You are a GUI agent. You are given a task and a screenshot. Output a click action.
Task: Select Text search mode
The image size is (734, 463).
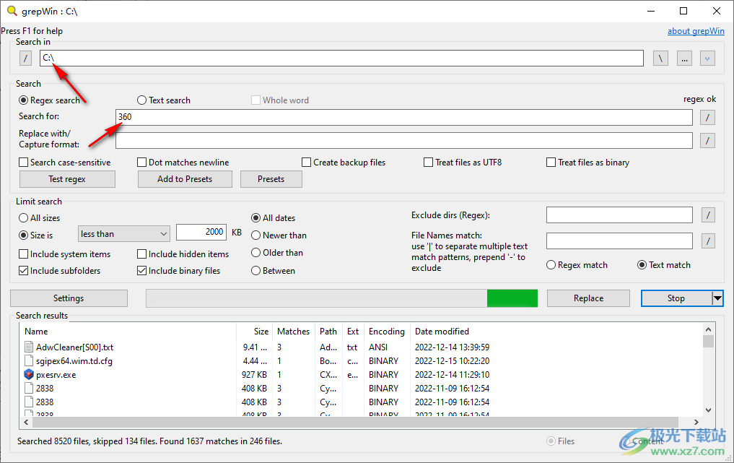(x=163, y=100)
